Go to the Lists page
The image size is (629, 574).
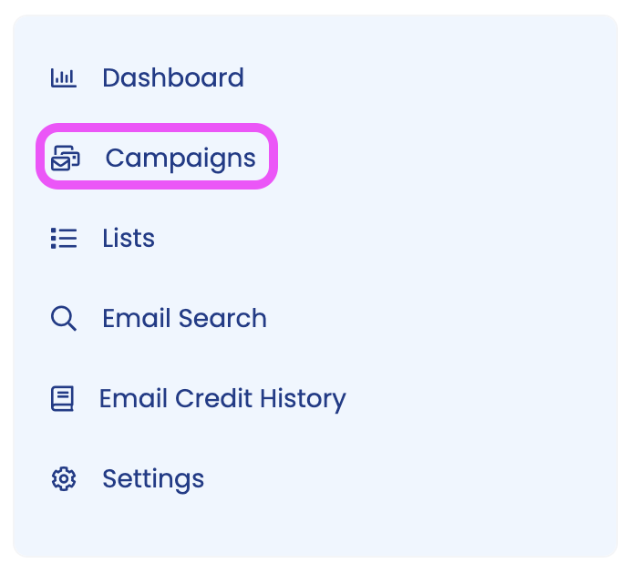pos(129,239)
